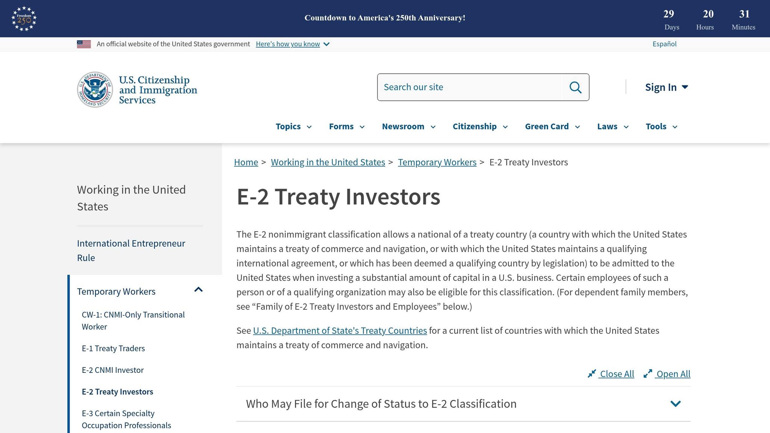The height and width of the screenshot is (433, 770).
Task: Click the USCIS Homeland Security seal logo
Action: [95, 89]
